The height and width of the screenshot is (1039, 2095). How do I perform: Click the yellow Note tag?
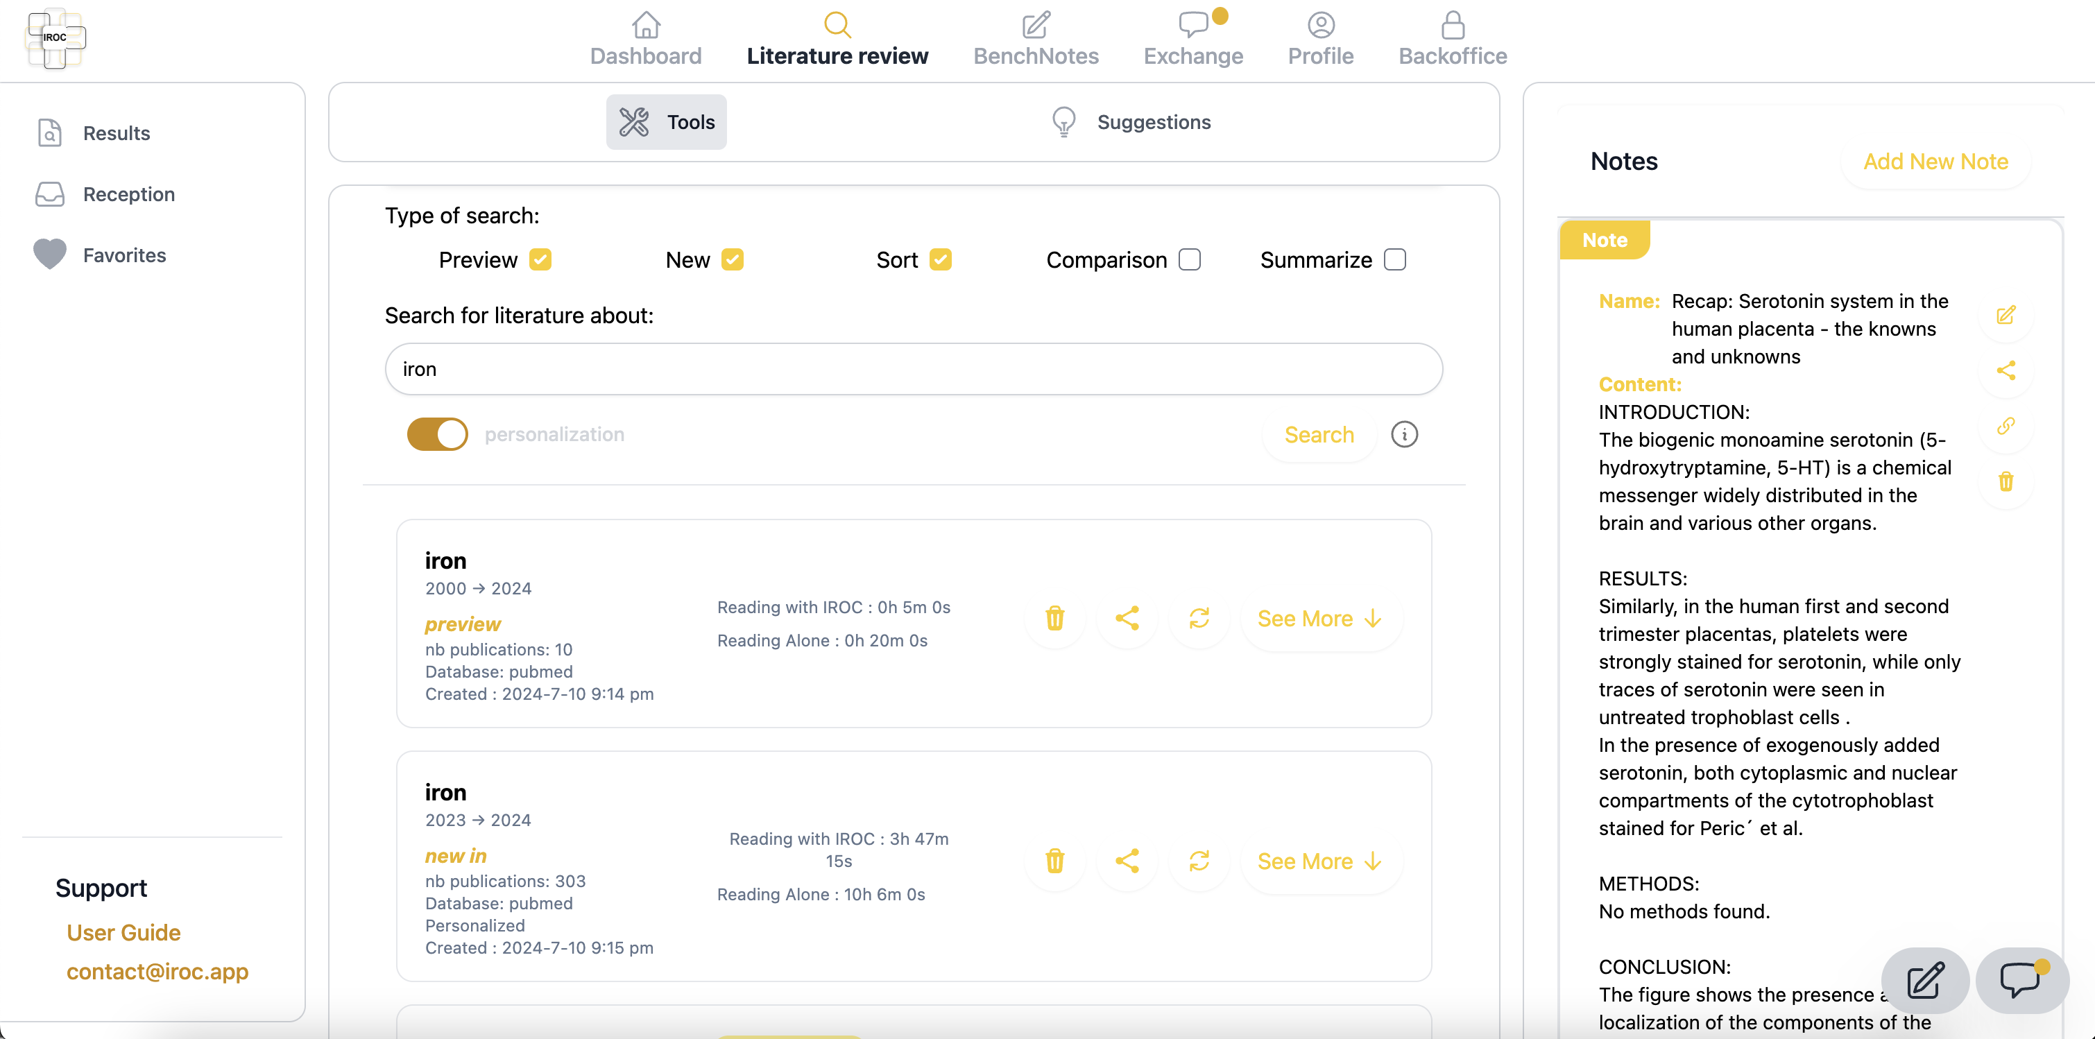pos(1604,240)
